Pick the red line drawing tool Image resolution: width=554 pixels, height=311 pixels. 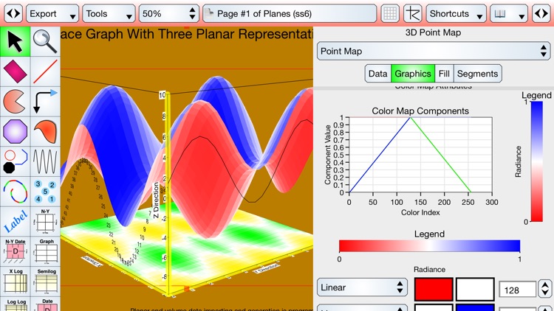coord(45,71)
